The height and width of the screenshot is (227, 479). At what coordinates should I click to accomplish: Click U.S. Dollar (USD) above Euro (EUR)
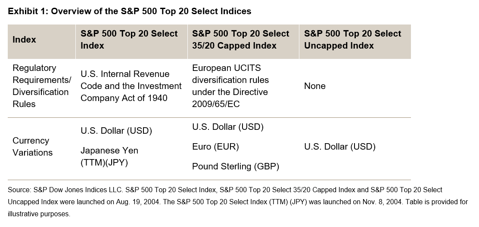tap(228, 127)
